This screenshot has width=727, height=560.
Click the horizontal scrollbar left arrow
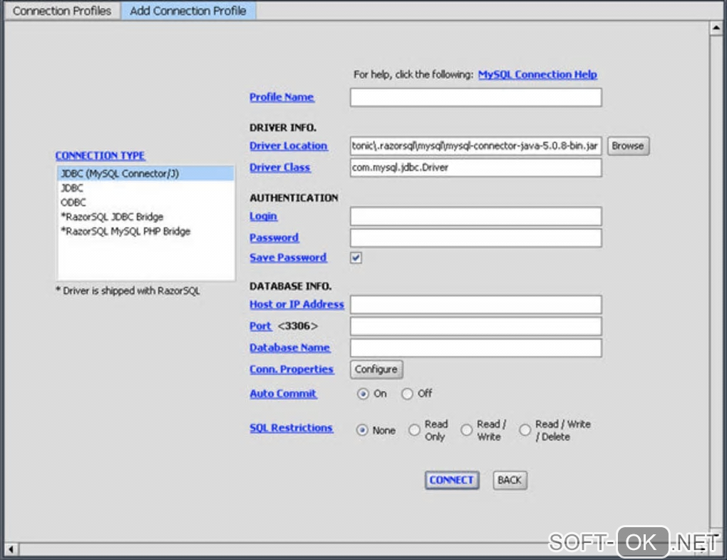[11, 550]
